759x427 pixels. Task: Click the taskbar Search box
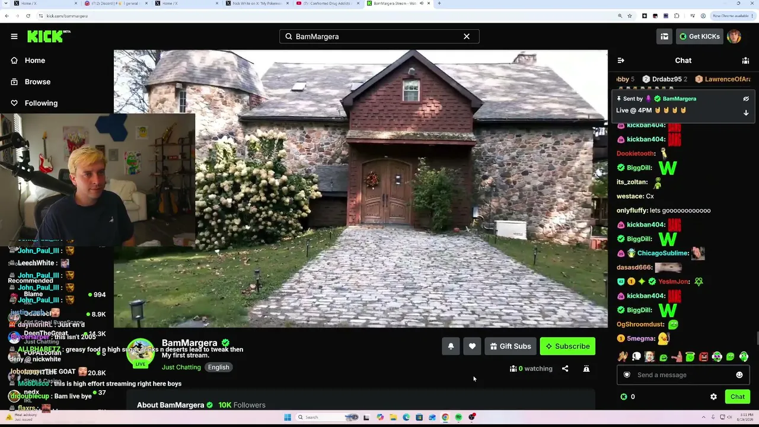(x=327, y=418)
